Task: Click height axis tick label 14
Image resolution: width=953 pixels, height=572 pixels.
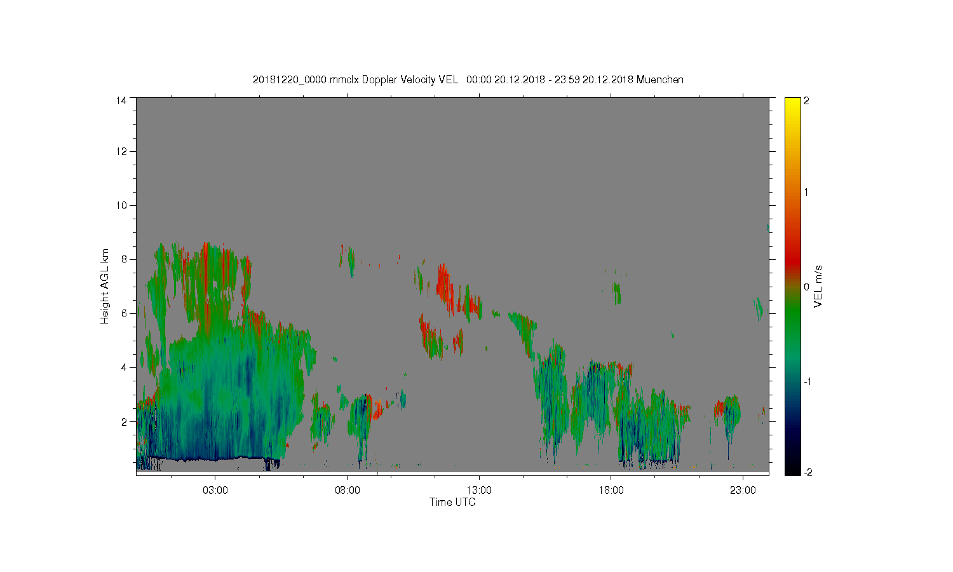Action: 121,100
